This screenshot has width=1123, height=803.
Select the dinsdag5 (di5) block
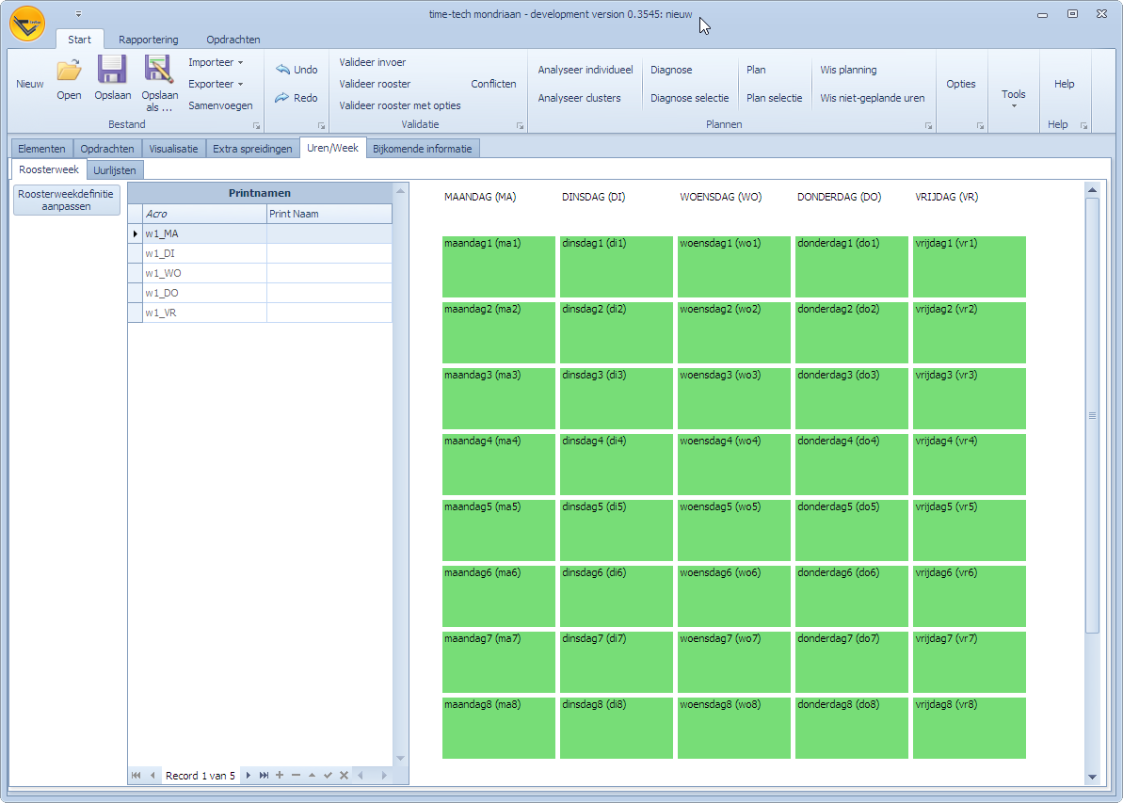(x=616, y=530)
